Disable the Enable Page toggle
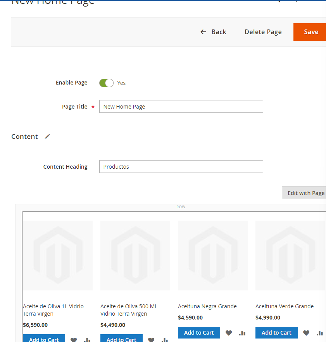326x342 pixels. pos(106,83)
